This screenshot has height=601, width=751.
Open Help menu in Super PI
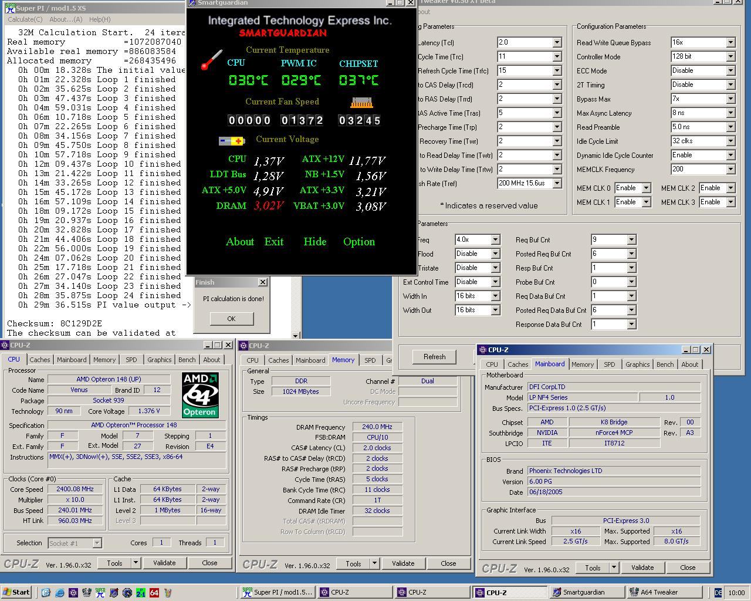click(99, 19)
